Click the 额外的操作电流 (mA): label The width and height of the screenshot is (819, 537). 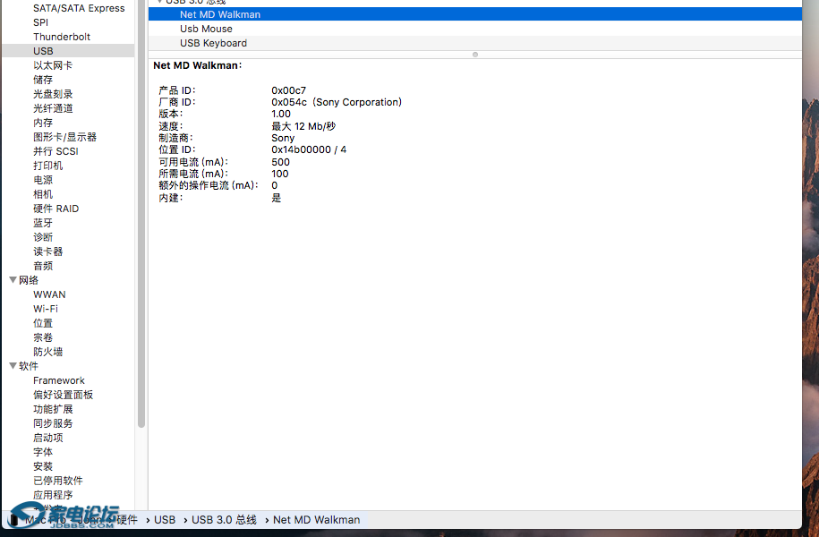click(x=209, y=185)
